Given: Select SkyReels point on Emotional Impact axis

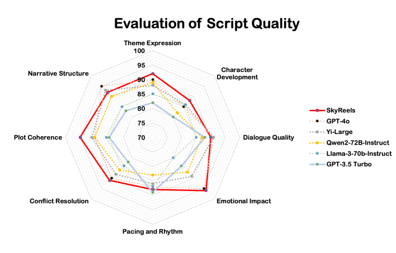Looking at the screenshot, I should [x=206, y=190].
